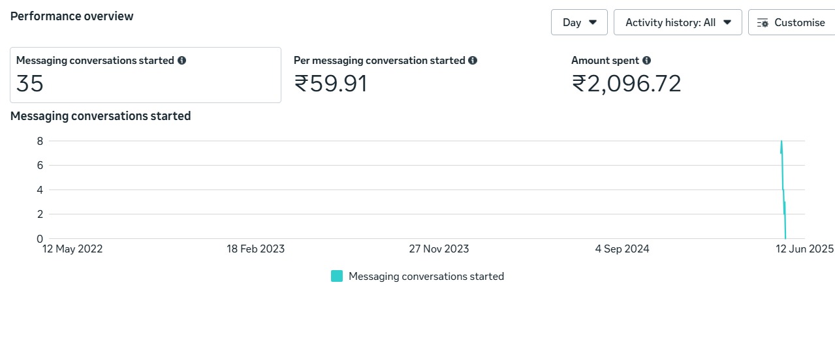Image resolution: width=835 pixels, height=351 pixels.
Task: Click the arrow on Activity history dropdown
Action: (727, 22)
